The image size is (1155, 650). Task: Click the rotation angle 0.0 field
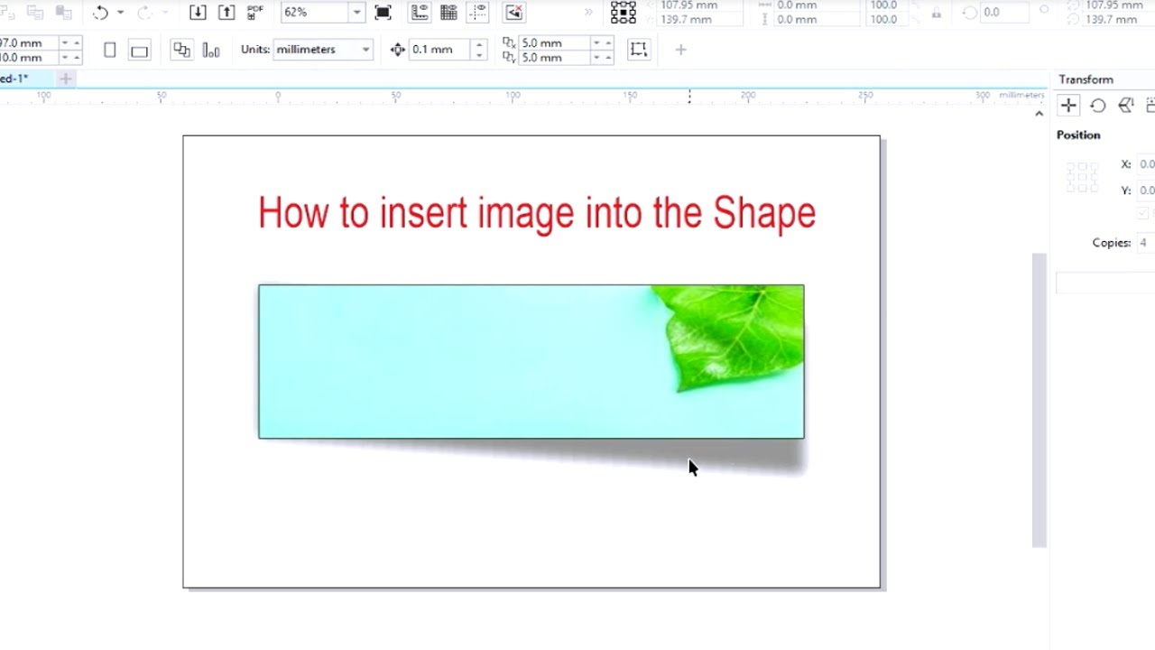(1004, 13)
